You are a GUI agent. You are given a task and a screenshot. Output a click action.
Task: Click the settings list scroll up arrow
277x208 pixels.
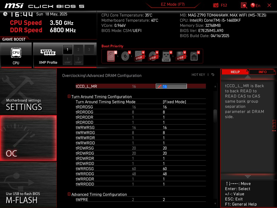(x=215, y=86)
